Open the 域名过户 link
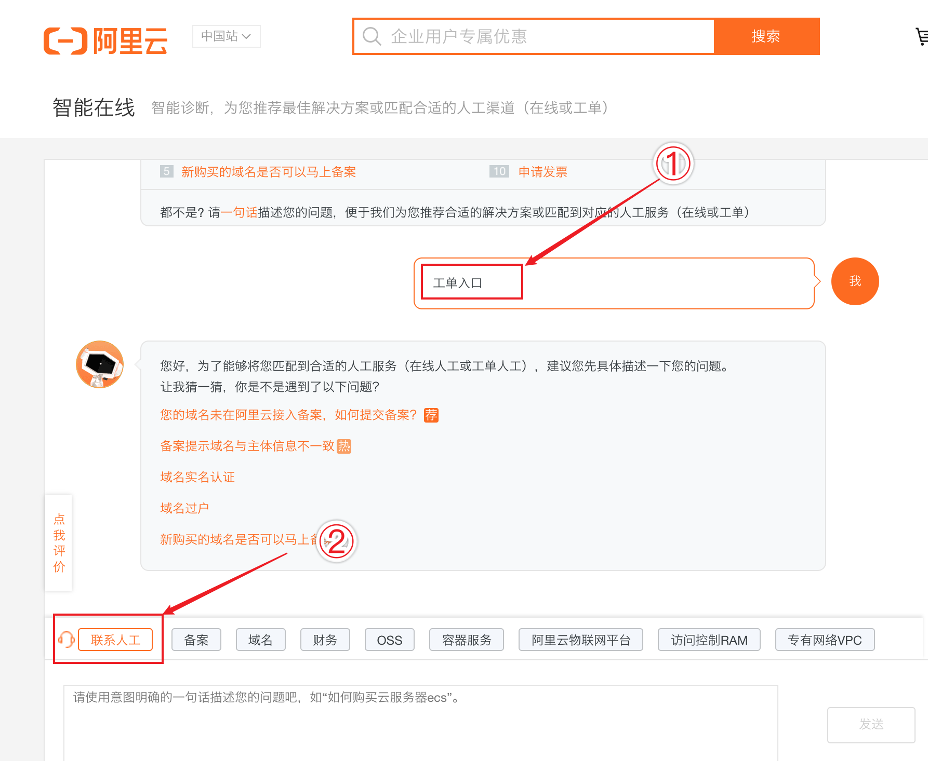This screenshot has width=928, height=761. (184, 508)
